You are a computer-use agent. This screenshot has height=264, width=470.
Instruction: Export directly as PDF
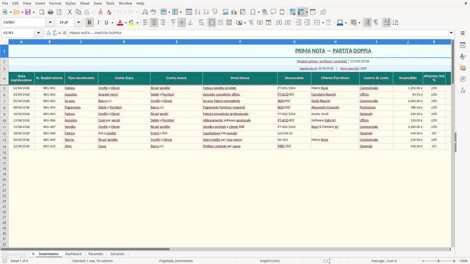(x=42, y=12)
